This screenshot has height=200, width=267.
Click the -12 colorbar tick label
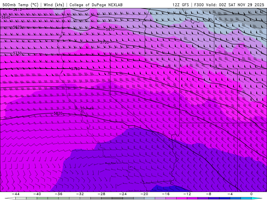(x=187, y=194)
